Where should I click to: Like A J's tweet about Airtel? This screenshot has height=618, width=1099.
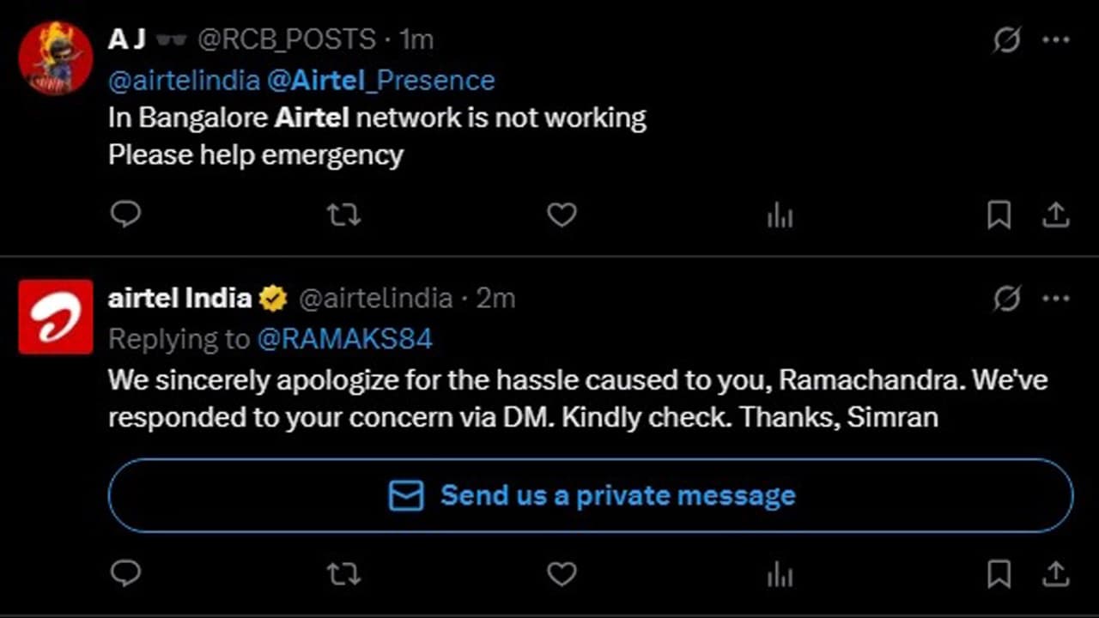562,215
